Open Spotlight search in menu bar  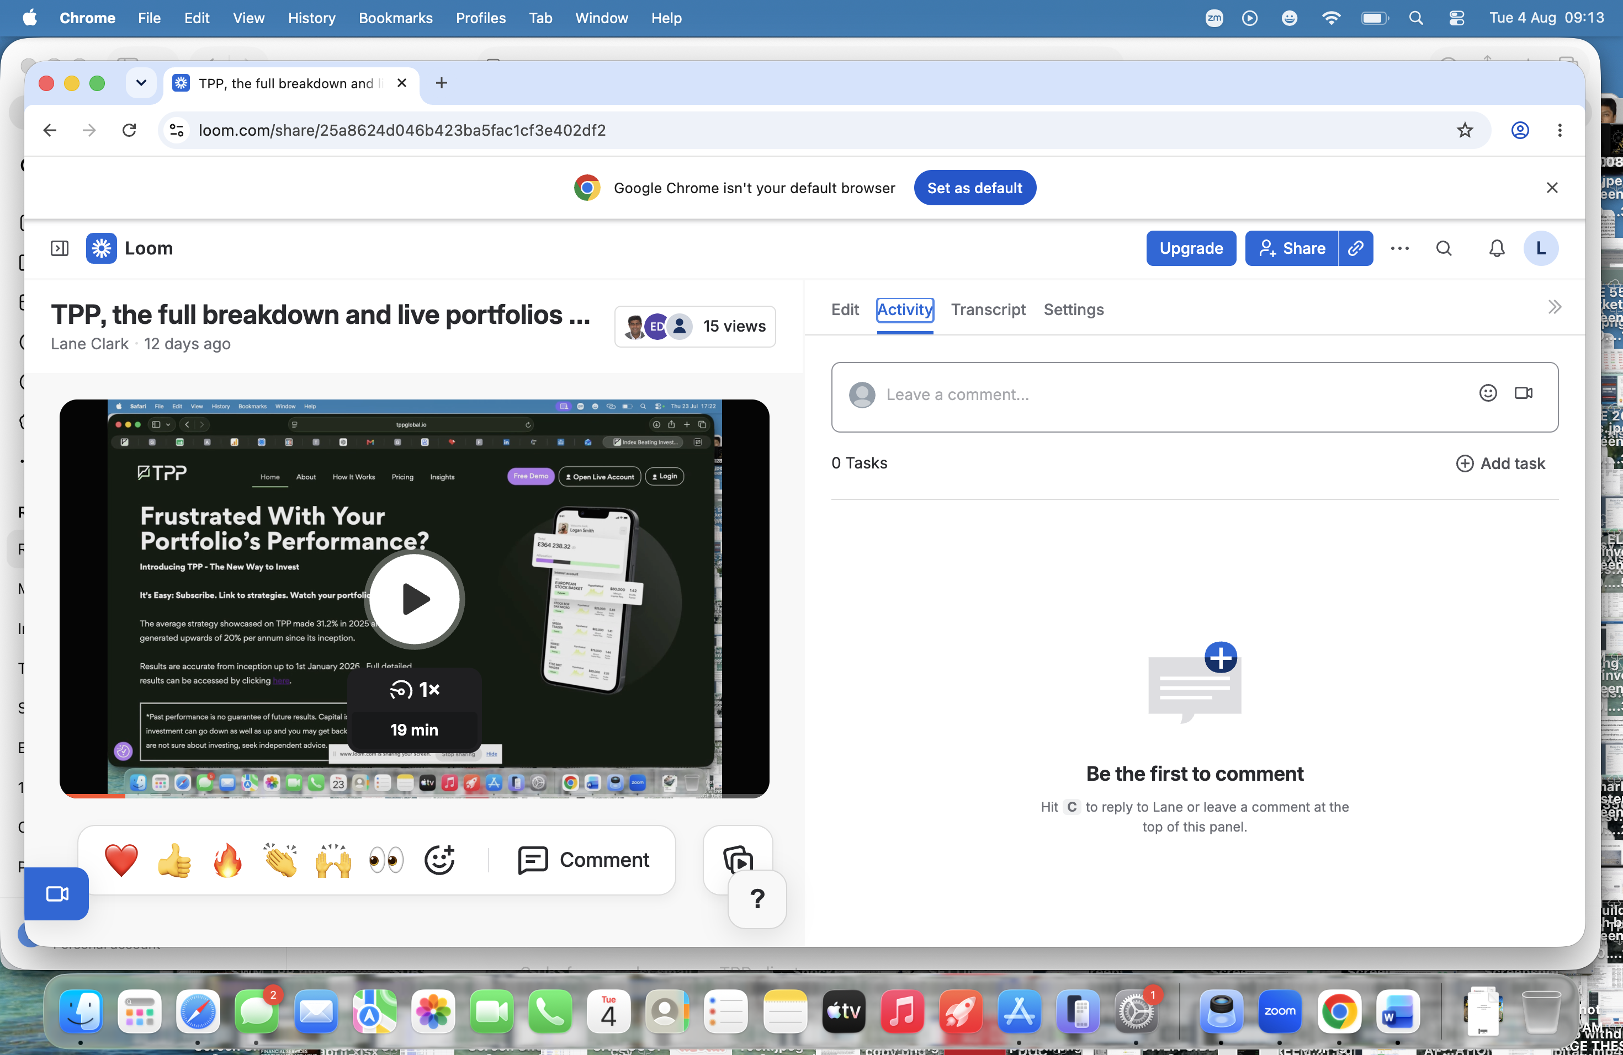click(x=1415, y=18)
